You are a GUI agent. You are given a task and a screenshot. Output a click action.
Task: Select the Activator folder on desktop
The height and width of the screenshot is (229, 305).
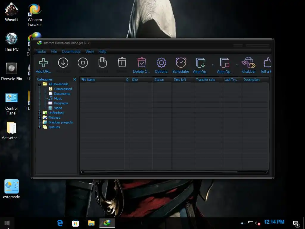(x=12, y=131)
